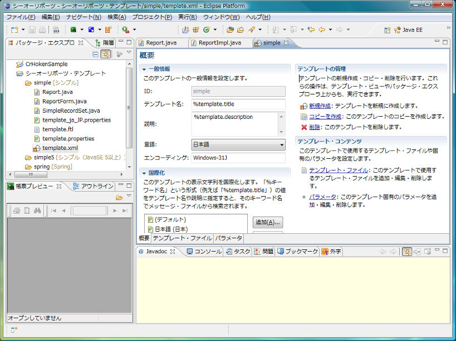The height and width of the screenshot is (341, 456).
Task: Select template.ftl in the Package Explorer
Action: (57, 129)
